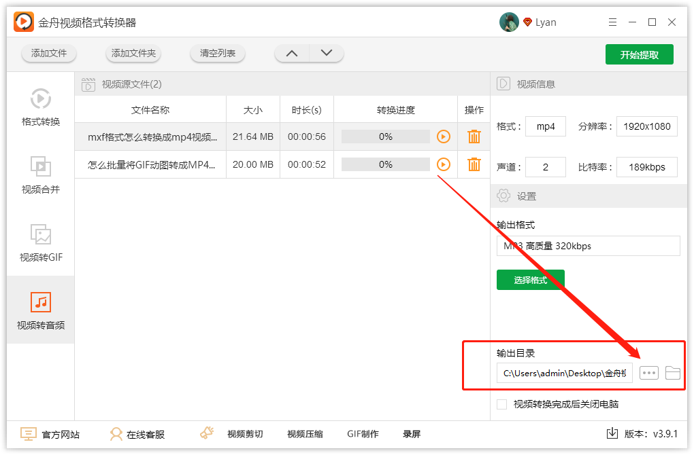
Task: Click the progress bar of the mxf格式 file
Action: click(386, 136)
